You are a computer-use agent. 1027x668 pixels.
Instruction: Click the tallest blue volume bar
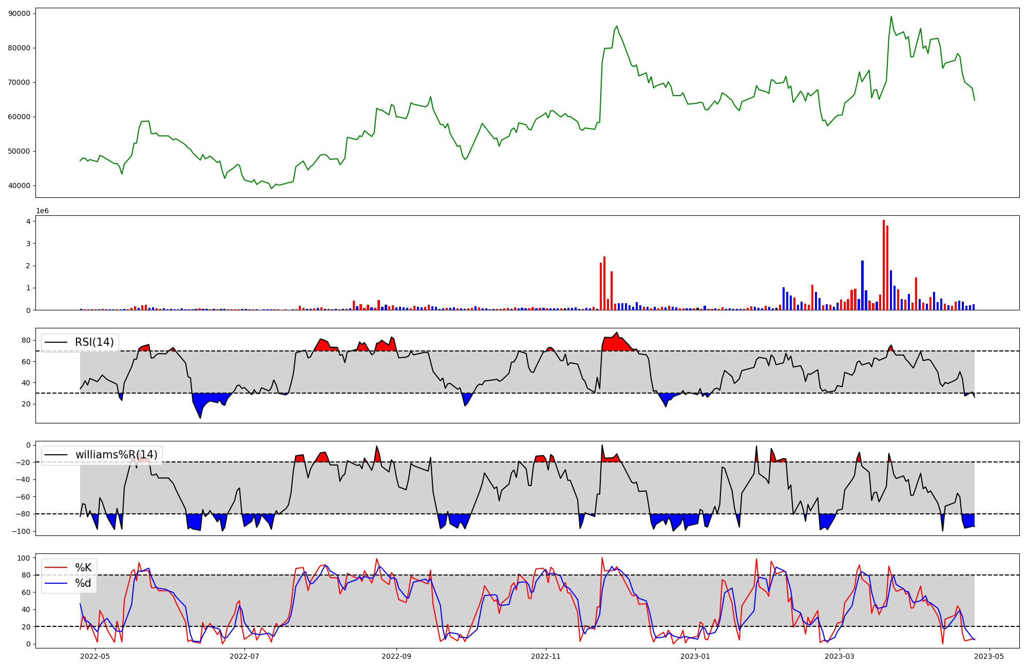pyautogui.click(x=862, y=285)
